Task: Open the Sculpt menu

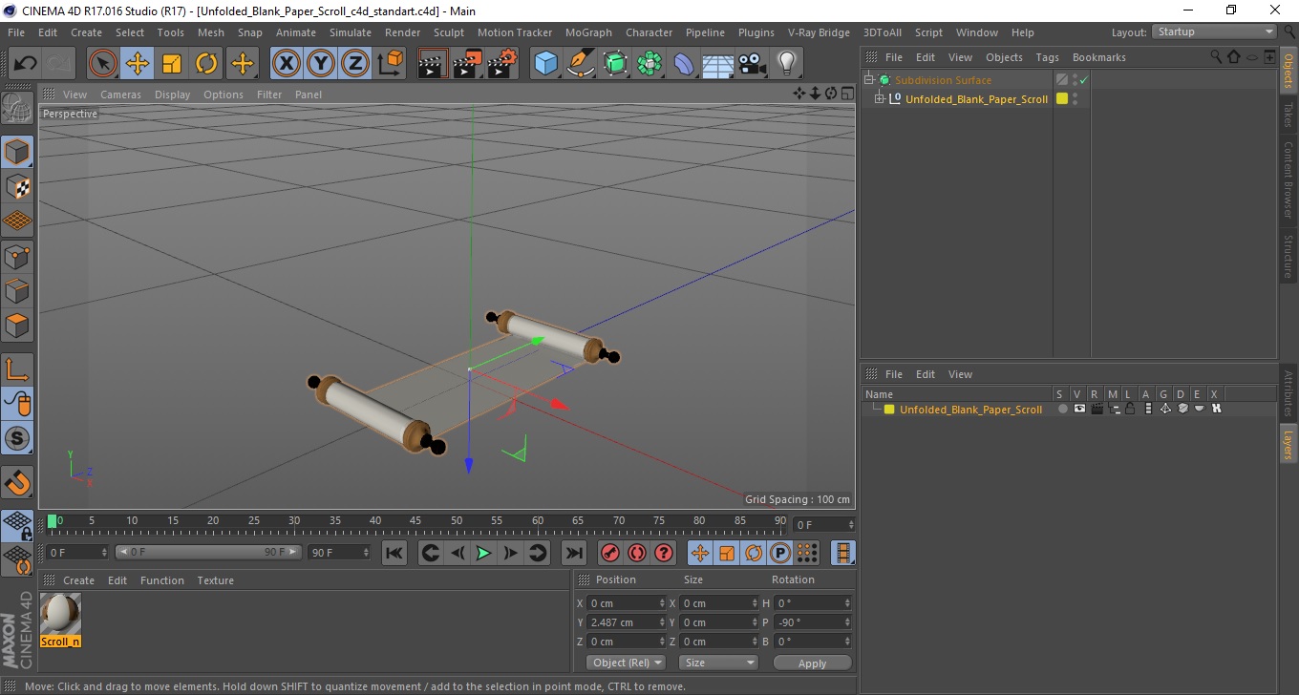Action: coord(449,32)
